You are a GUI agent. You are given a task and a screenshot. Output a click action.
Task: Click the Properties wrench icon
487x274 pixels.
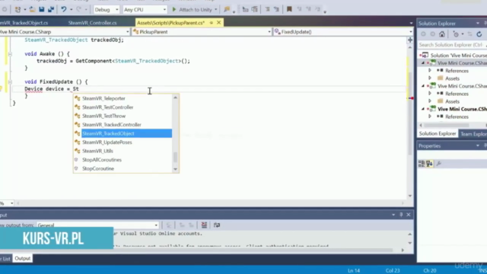coord(439,164)
